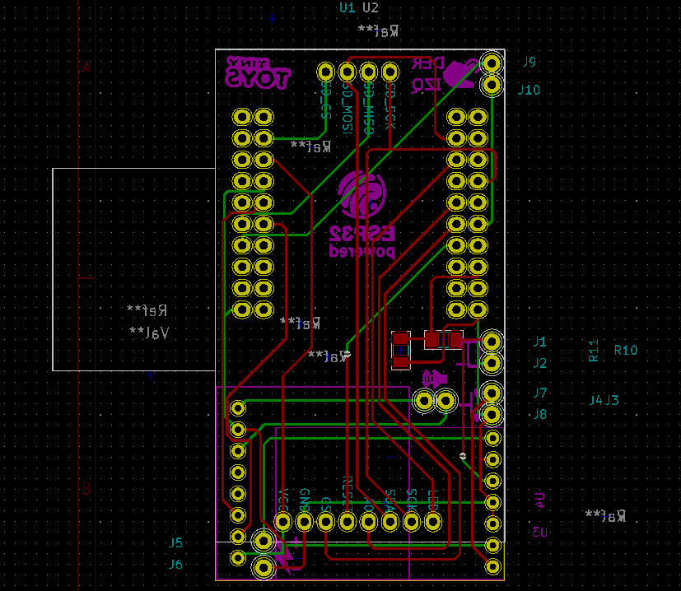Click the U1 reference label
The width and height of the screenshot is (681, 591).
(x=347, y=7)
